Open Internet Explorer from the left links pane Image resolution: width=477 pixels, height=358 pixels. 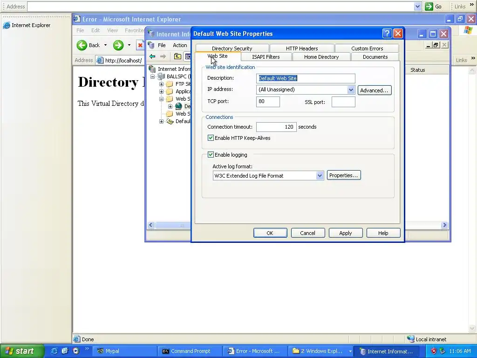pos(27,25)
